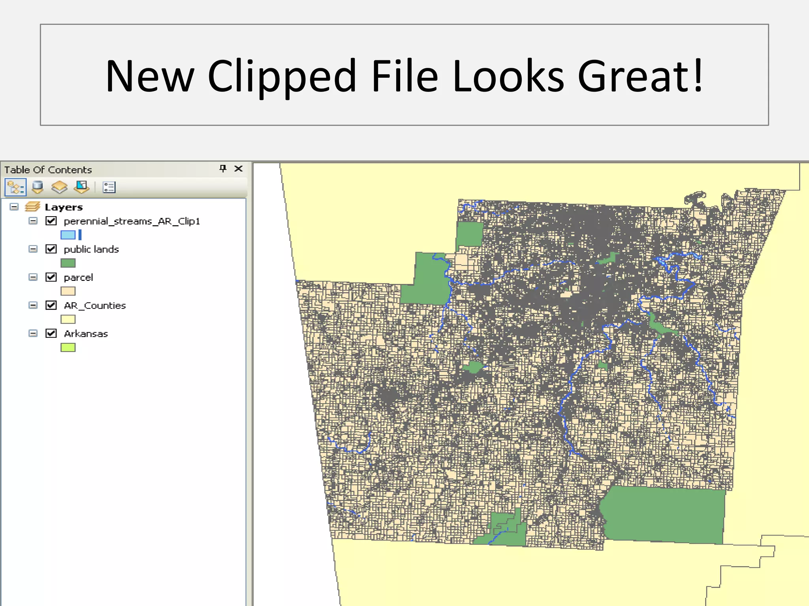Collapse Arkansas layer legend

33,333
